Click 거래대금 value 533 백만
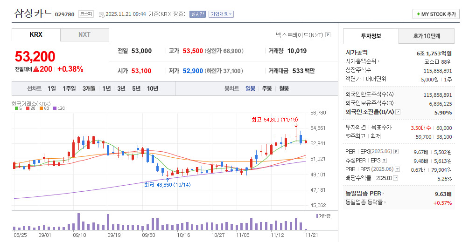The width and height of the screenshot is (462, 242). pos(303,71)
